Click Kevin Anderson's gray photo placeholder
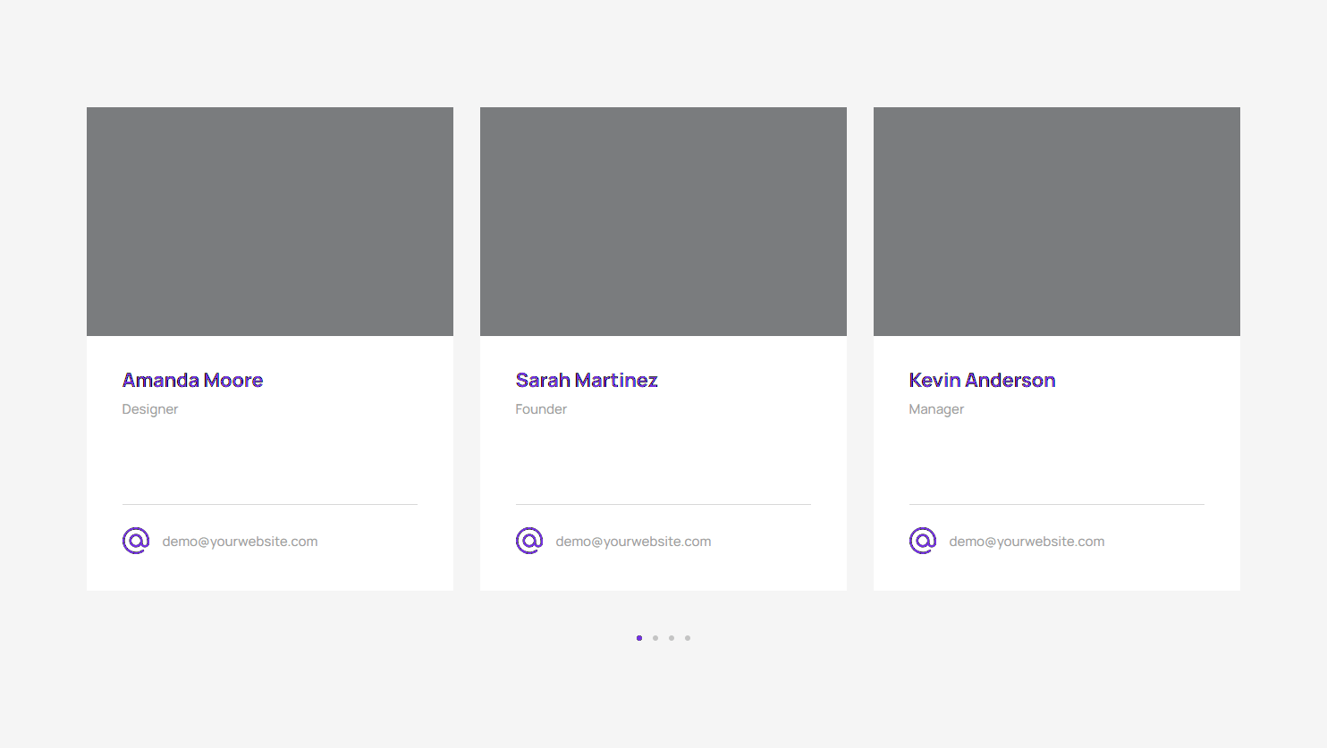1327x748 pixels. 1057,222
